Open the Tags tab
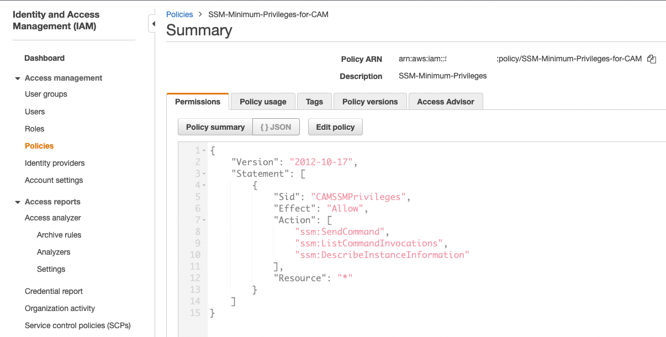This screenshot has width=666, height=337. [x=314, y=102]
